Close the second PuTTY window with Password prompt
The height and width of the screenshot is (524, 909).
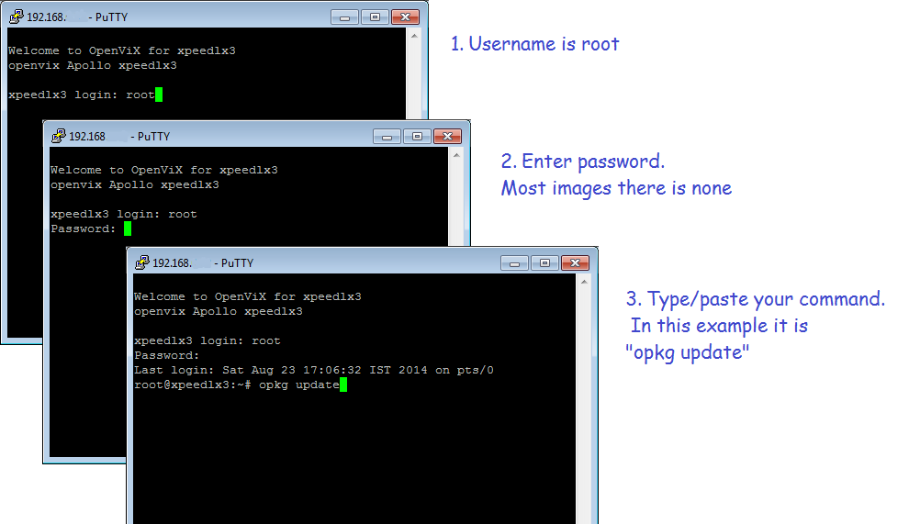pos(447,137)
